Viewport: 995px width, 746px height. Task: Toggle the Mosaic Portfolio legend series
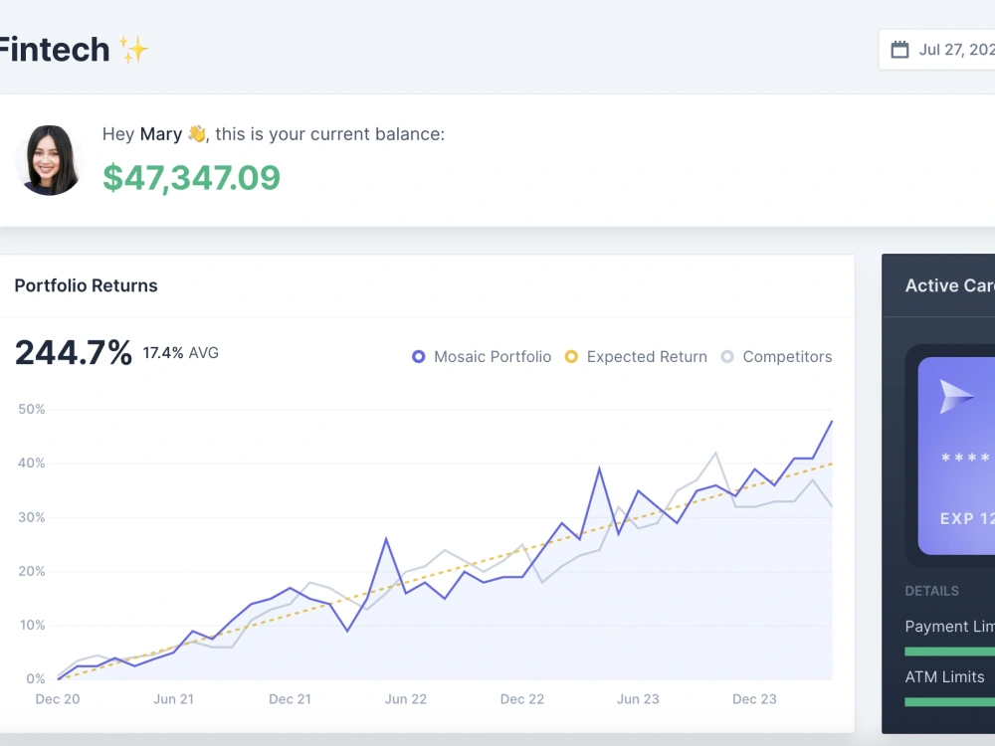[x=482, y=357]
